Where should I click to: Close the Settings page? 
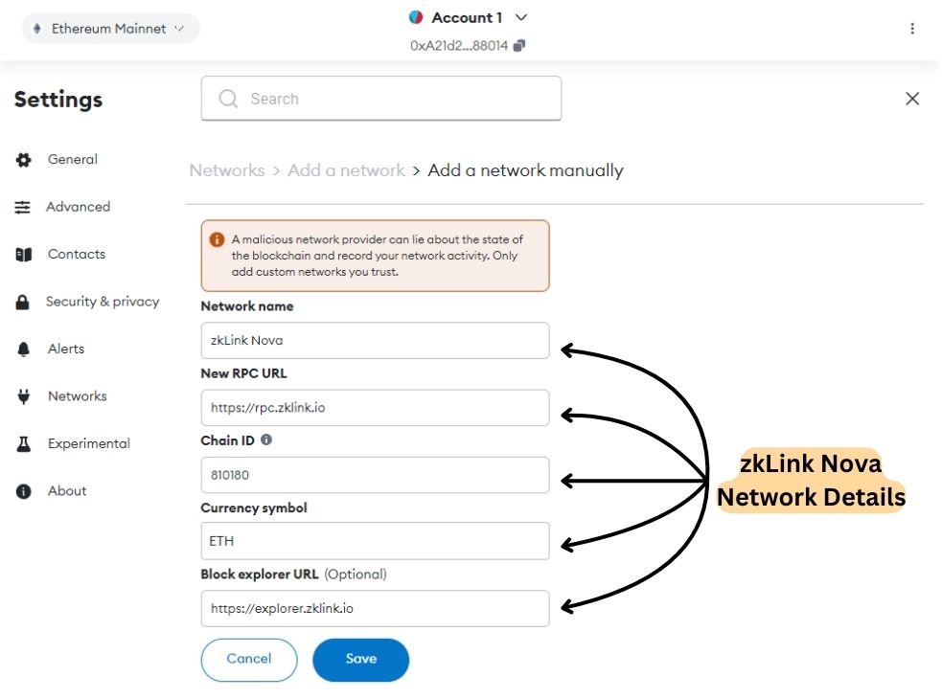click(912, 99)
